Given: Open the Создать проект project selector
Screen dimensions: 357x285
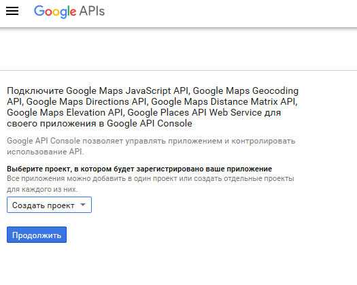Looking at the screenshot, I should click(49, 205).
